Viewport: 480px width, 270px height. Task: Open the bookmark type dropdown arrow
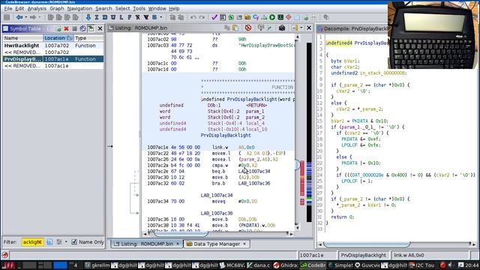tap(161, 17)
